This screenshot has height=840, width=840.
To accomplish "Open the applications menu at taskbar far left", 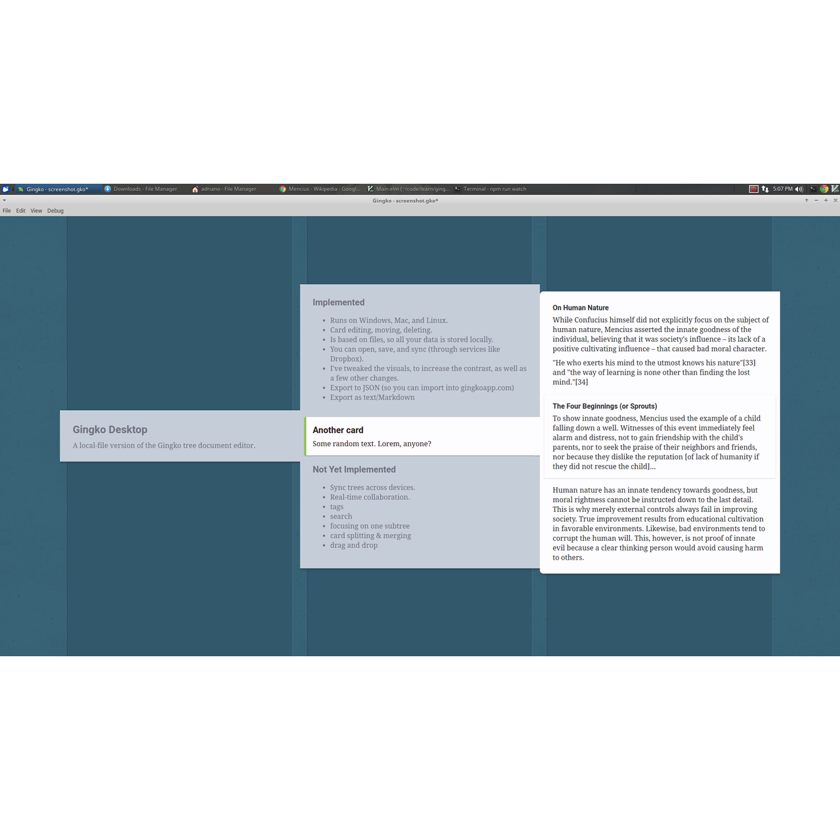I will [x=5, y=189].
